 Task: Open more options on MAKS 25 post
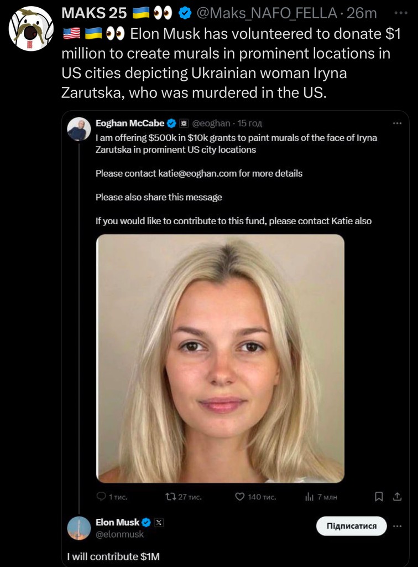[x=401, y=13]
